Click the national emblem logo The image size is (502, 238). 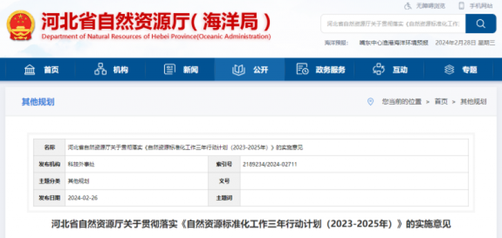pos(21,26)
